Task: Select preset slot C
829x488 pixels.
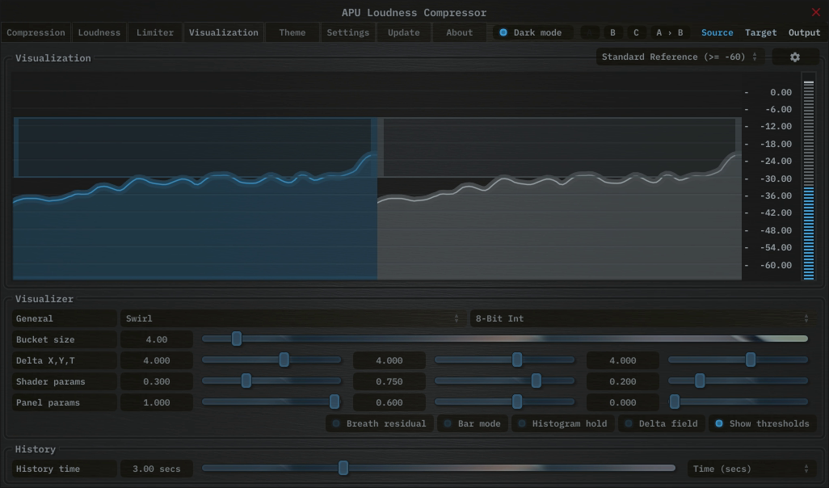Action: 636,33
